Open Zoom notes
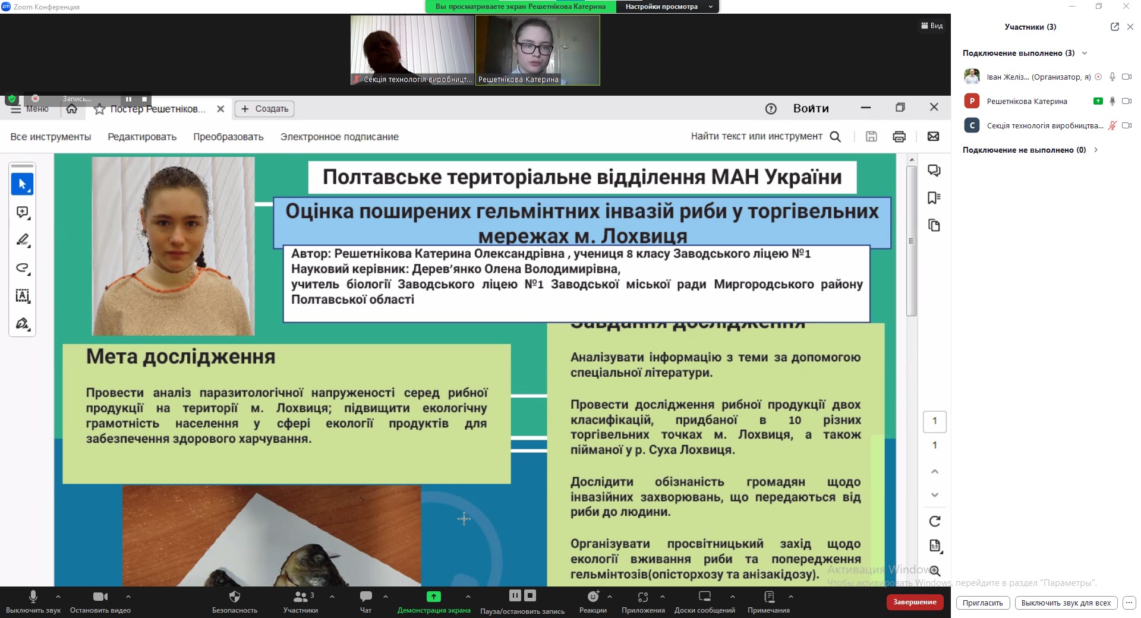This screenshot has height=618, width=1141. [x=769, y=601]
